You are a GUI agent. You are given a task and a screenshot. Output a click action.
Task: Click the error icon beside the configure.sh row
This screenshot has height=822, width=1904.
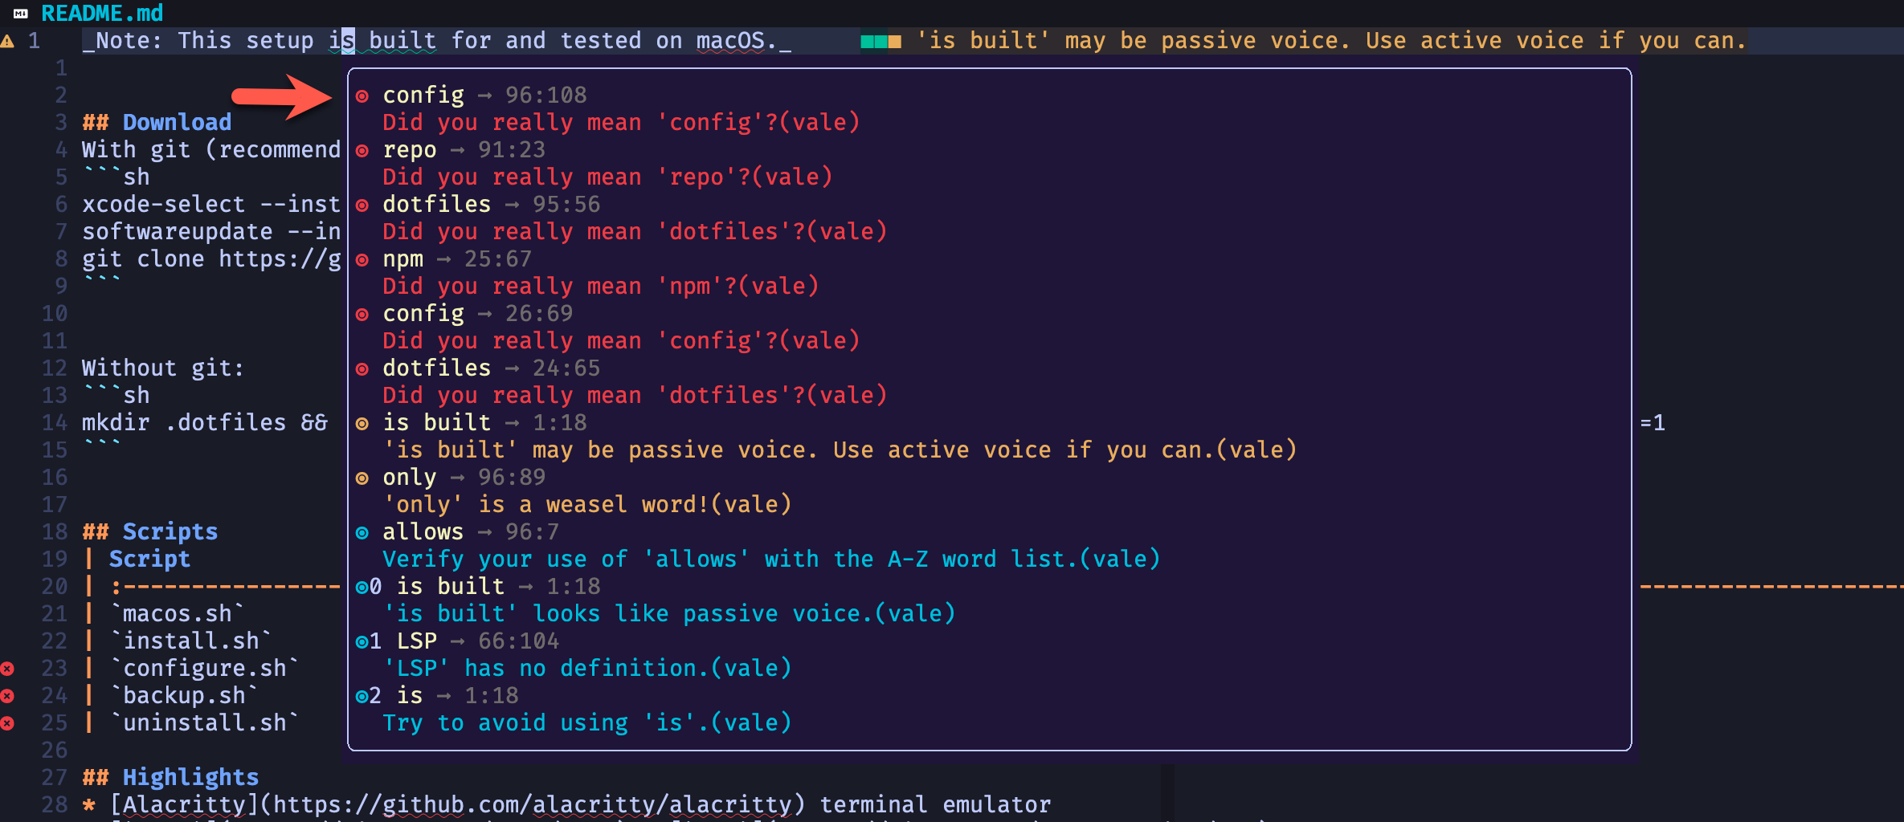[x=8, y=668]
